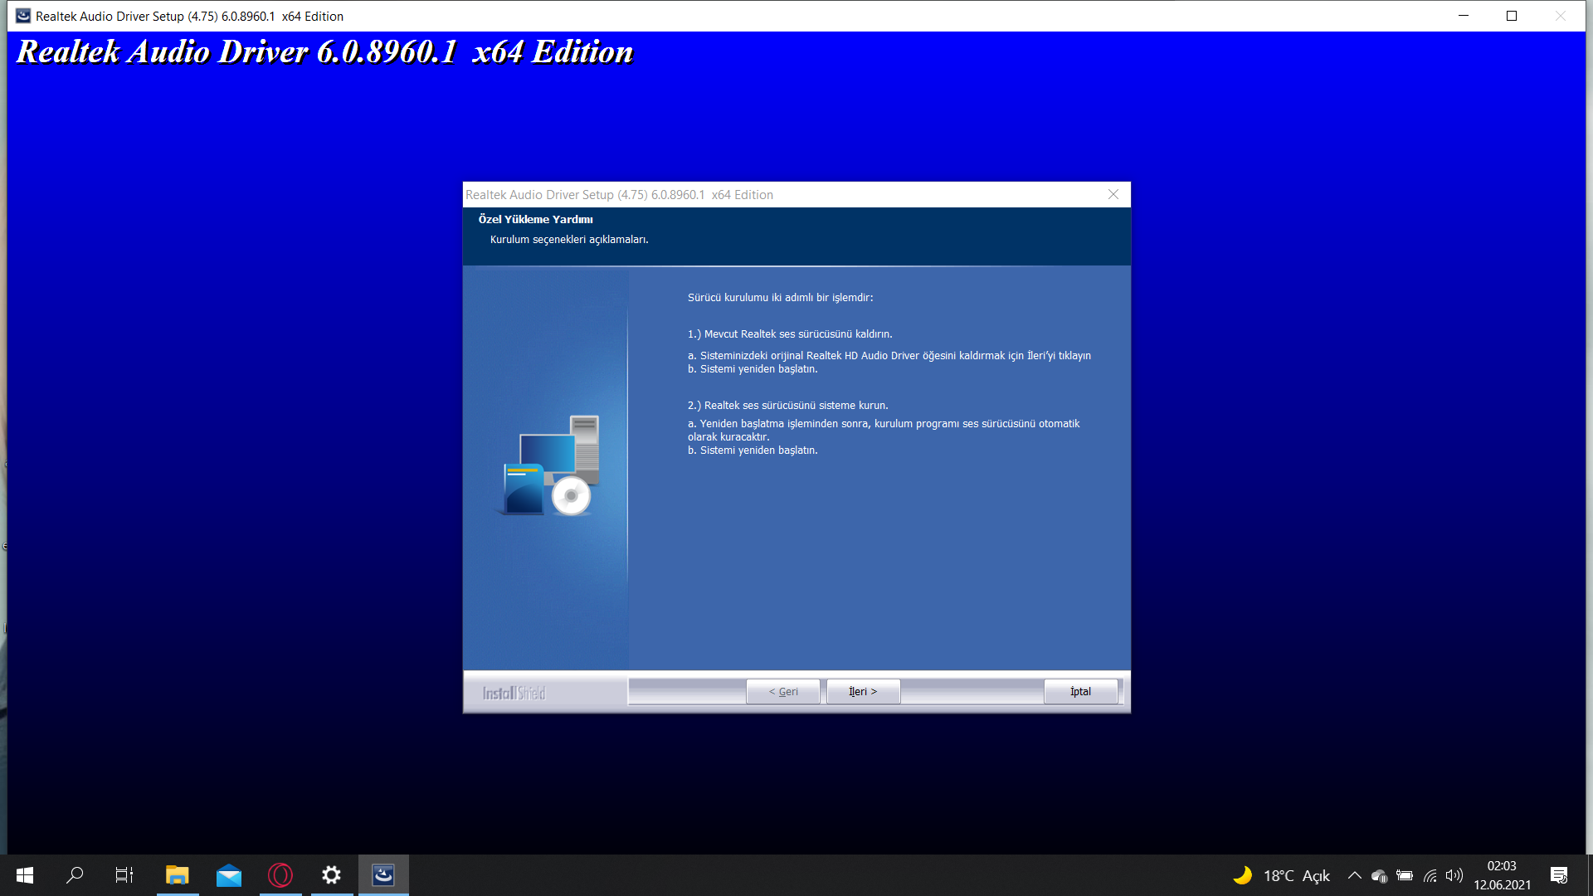Click the InstallShield logo
Screen dimensions: 1593x896
pyautogui.click(x=514, y=693)
